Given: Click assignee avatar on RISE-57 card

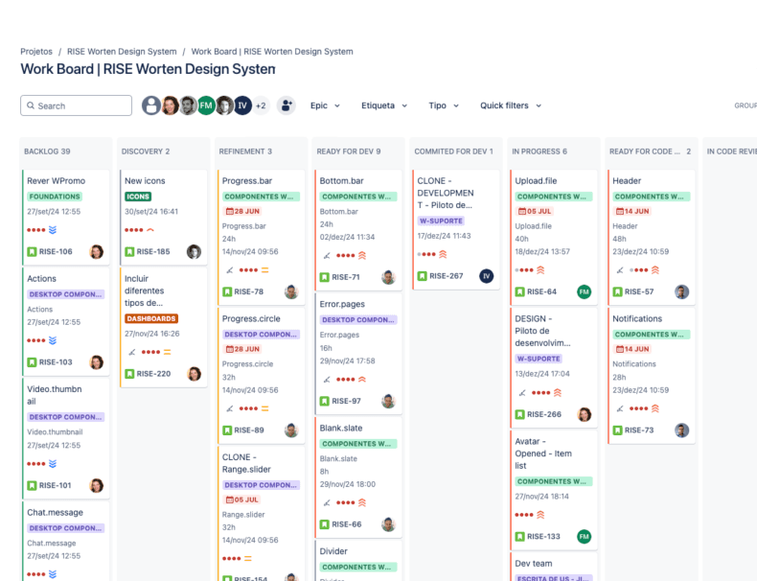Looking at the screenshot, I should pos(681,291).
